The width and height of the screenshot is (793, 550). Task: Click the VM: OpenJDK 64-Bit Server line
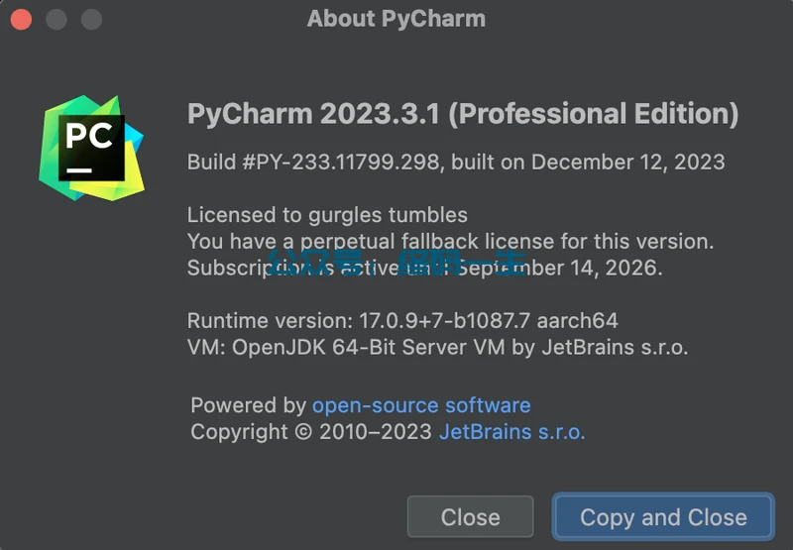pos(437,347)
